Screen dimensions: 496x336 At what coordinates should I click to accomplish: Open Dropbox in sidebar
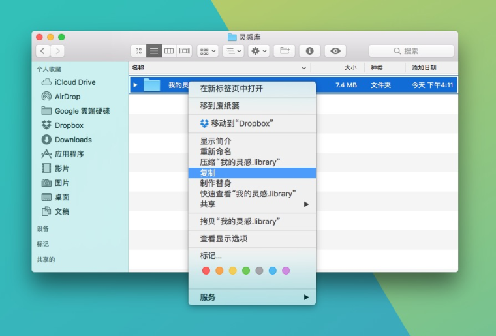[x=62, y=125]
